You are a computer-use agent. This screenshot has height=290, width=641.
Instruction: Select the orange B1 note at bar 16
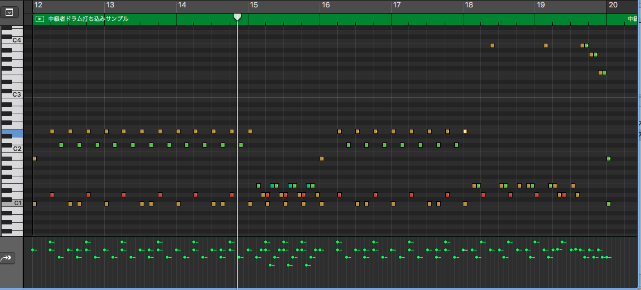322,158
